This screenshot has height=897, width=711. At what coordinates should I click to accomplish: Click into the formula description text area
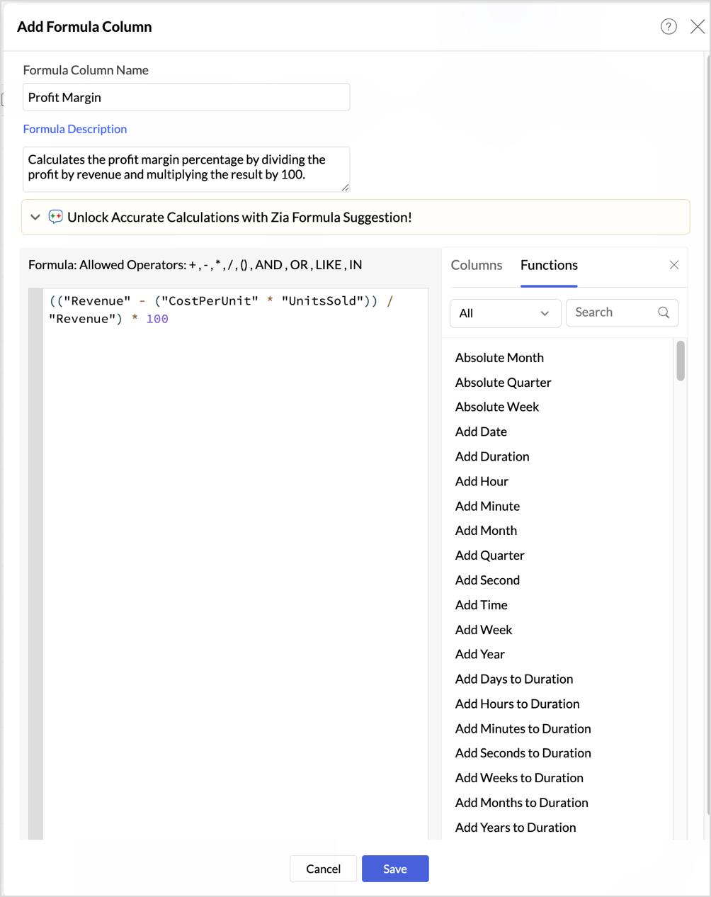pyautogui.click(x=186, y=169)
